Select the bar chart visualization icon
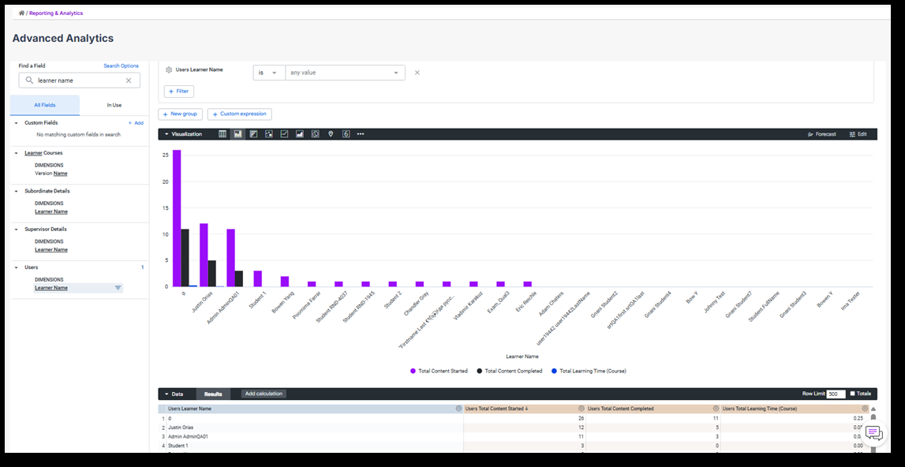The width and height of the screenshot is (905, 467). point(253,134)
